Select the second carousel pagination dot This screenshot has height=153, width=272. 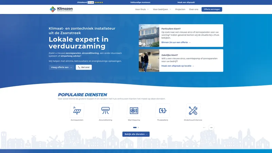138,128
